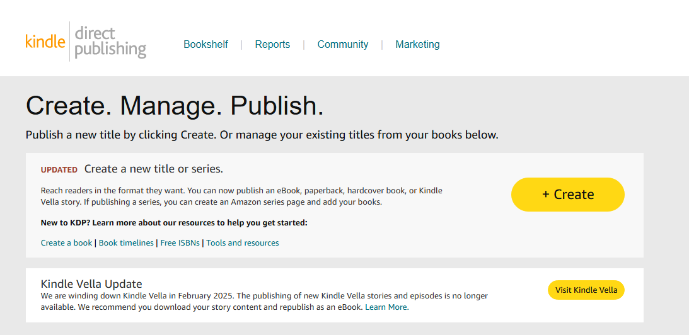The image size is (689, 335).
Task: Click the Create. Manage. Publish. heading
Action: coord(175,106)
